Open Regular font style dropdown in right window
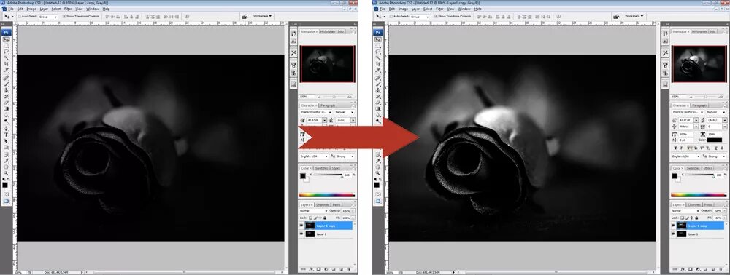 pos(717,112)
